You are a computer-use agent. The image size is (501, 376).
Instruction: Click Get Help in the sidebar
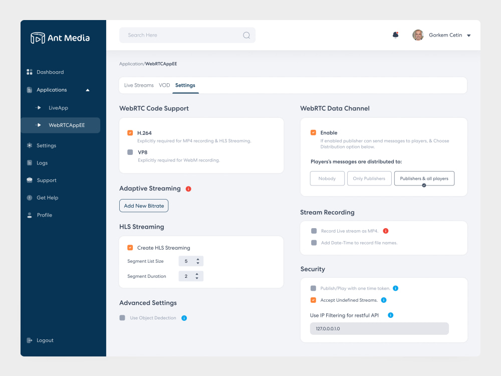coord(47,198)
